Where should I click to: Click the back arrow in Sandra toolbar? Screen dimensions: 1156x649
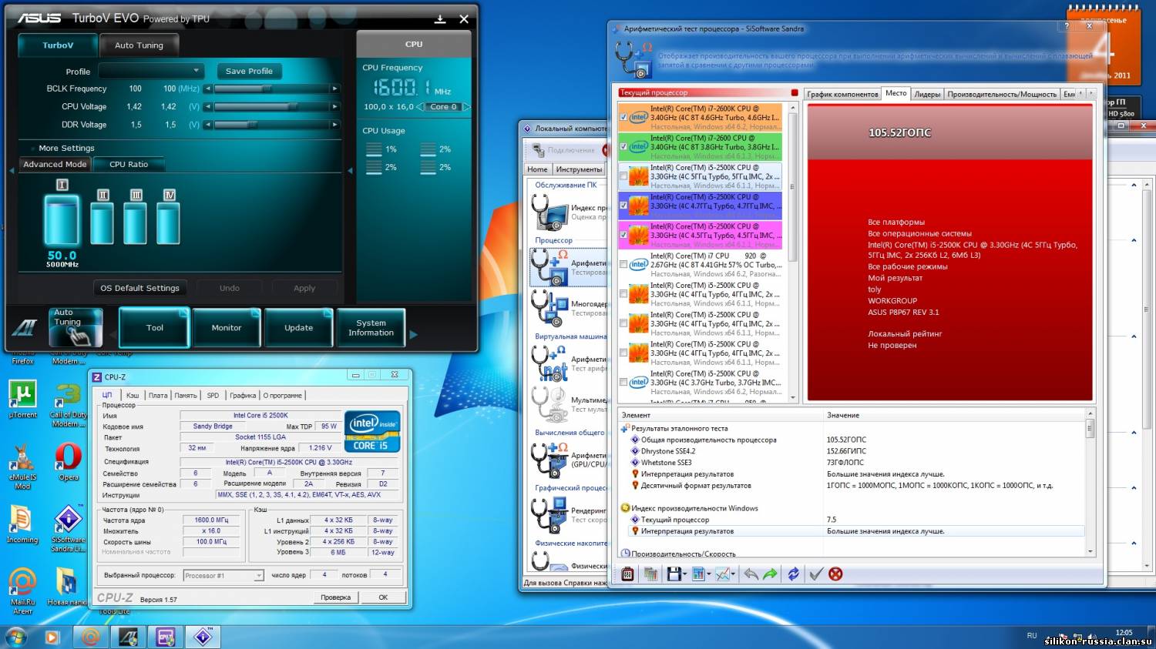tap(751, 574)
